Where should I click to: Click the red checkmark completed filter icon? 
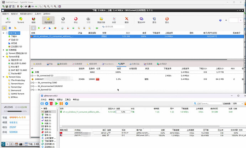[45, 28]
